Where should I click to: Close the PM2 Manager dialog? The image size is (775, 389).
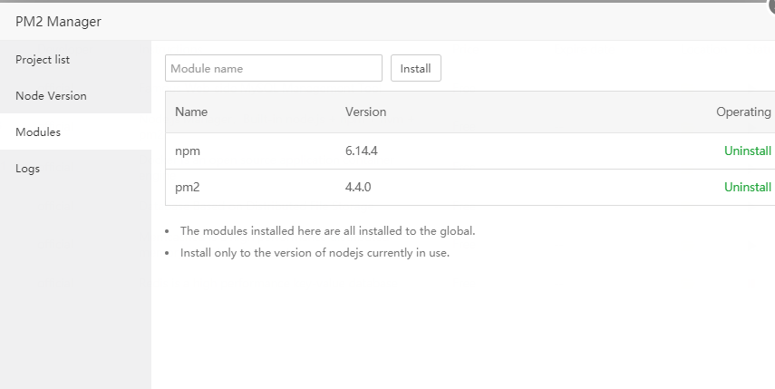(771, 4)
